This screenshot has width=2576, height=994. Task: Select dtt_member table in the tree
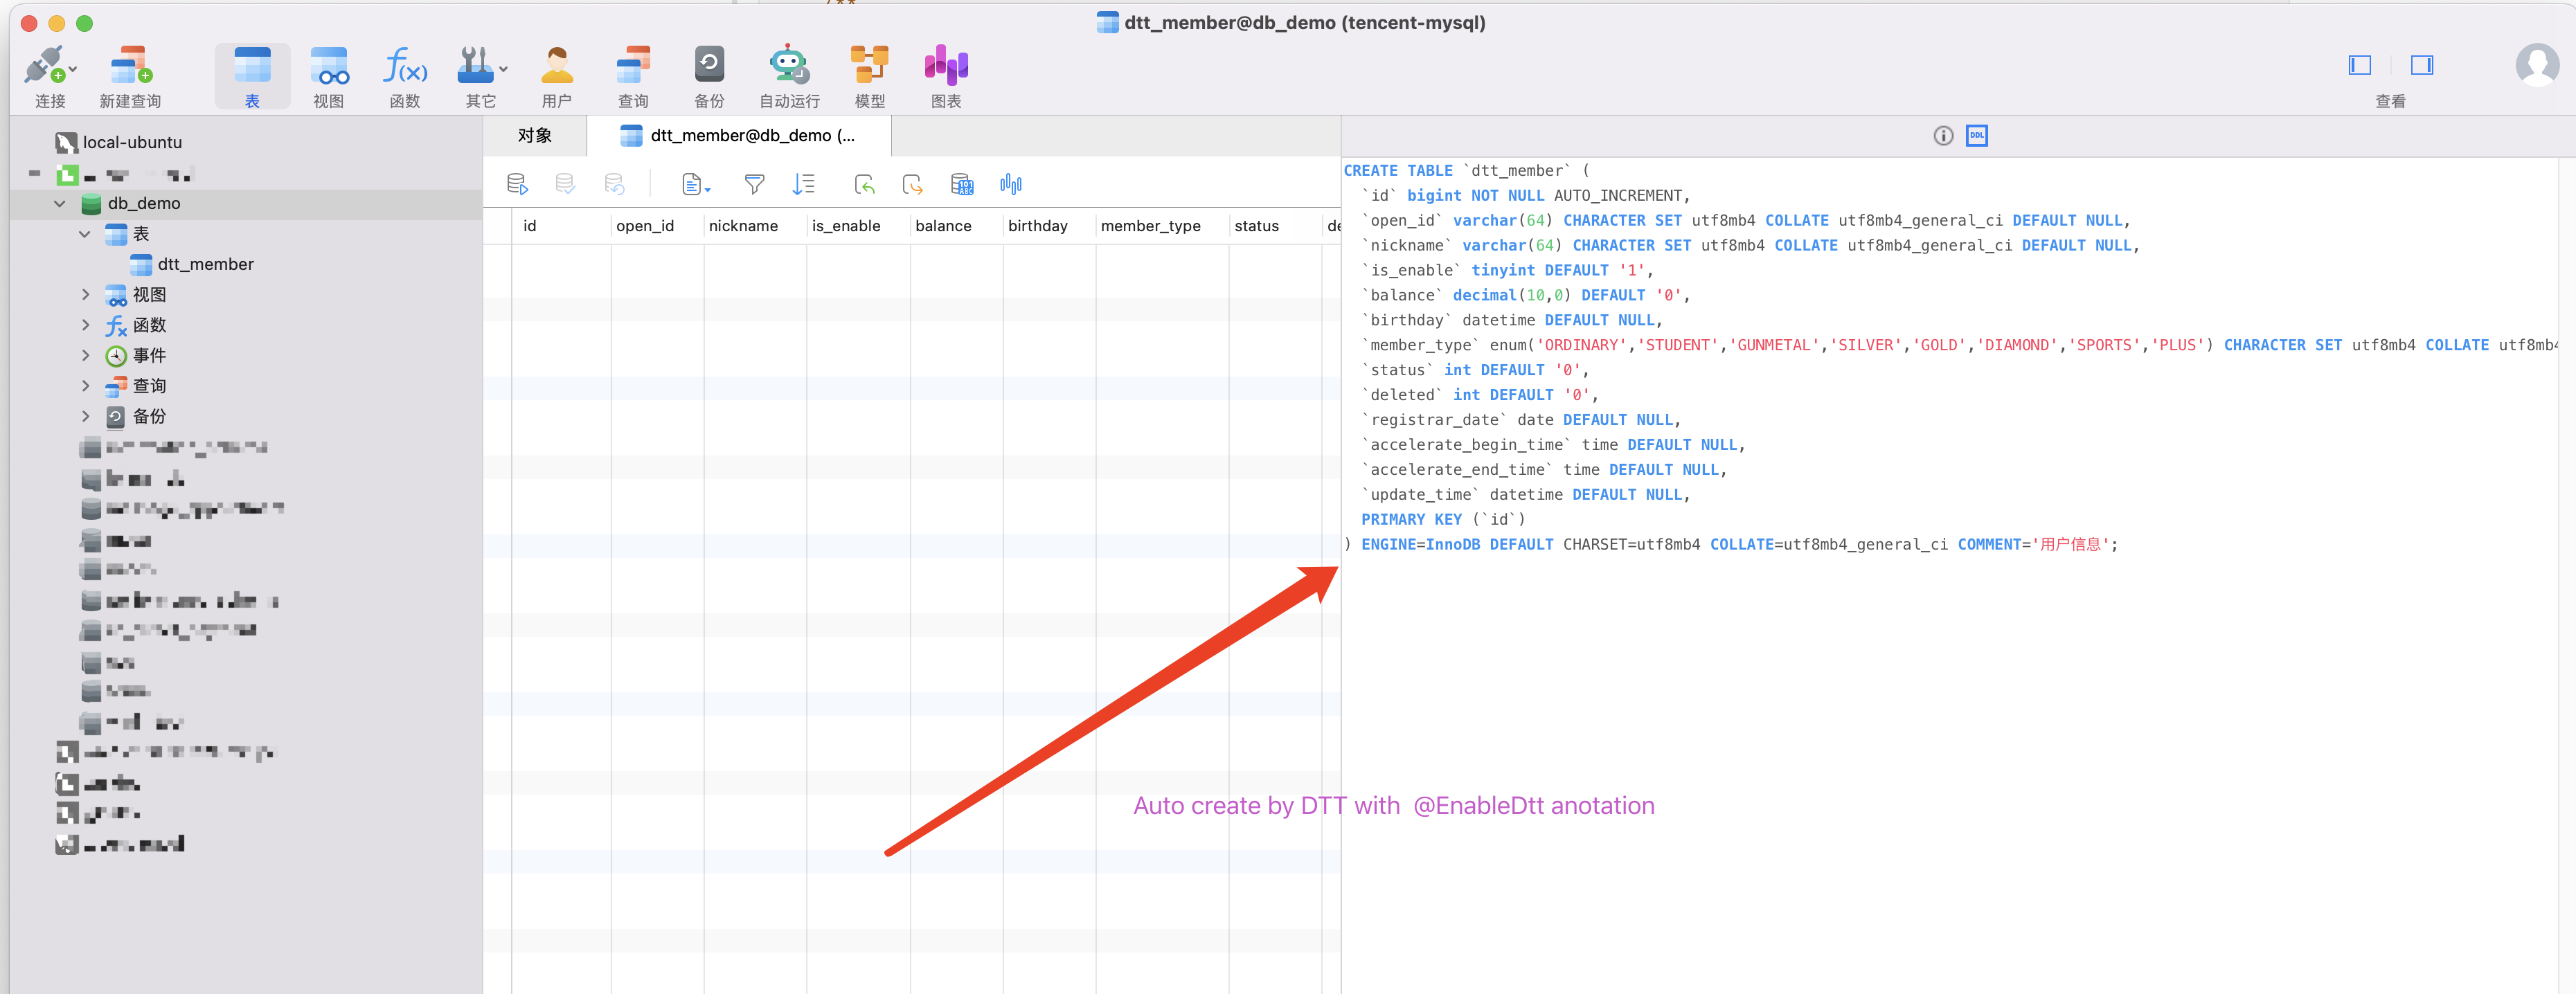[205, 265]
